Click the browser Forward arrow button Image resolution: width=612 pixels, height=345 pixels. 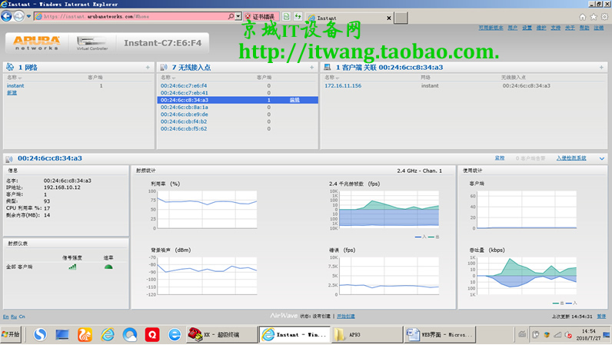point(18,16)
